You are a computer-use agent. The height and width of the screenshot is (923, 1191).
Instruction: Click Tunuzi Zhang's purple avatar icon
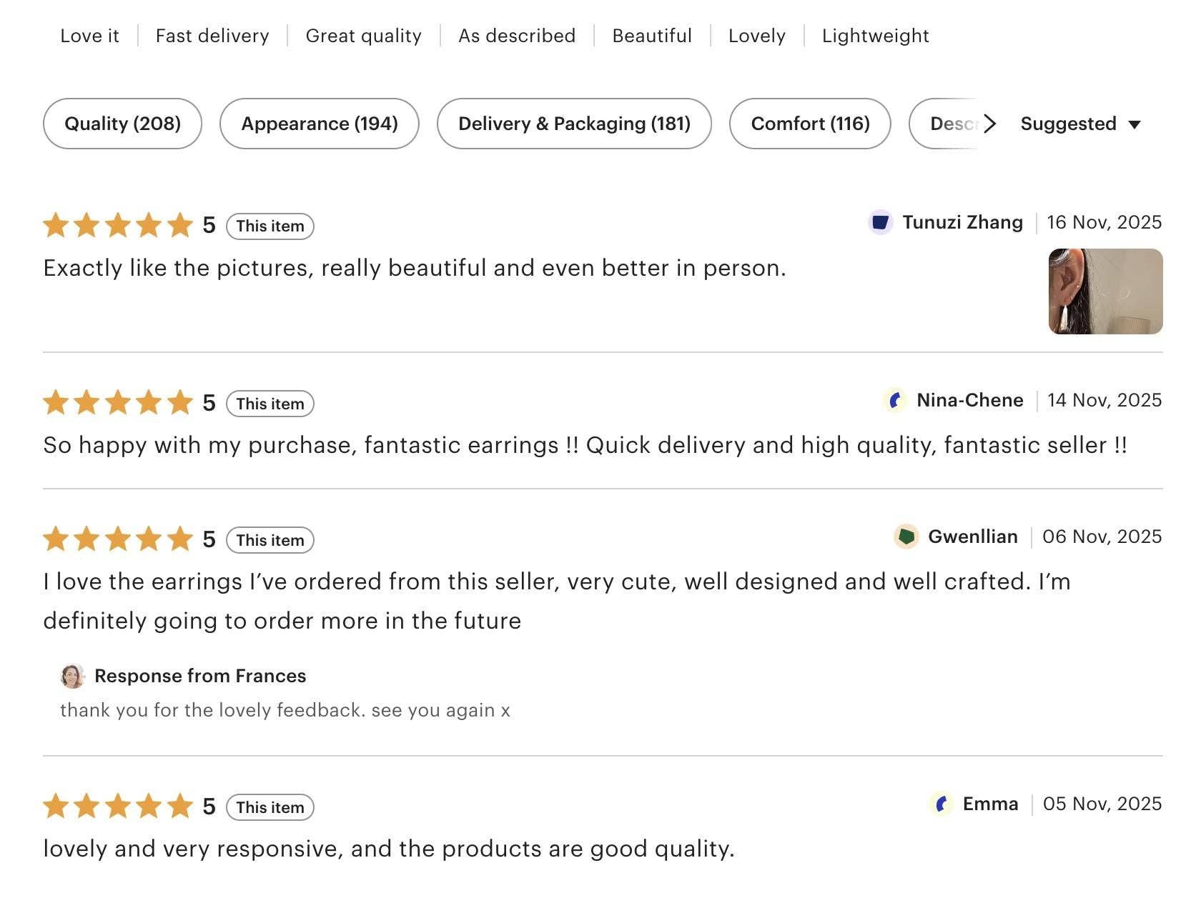[881, 222]
